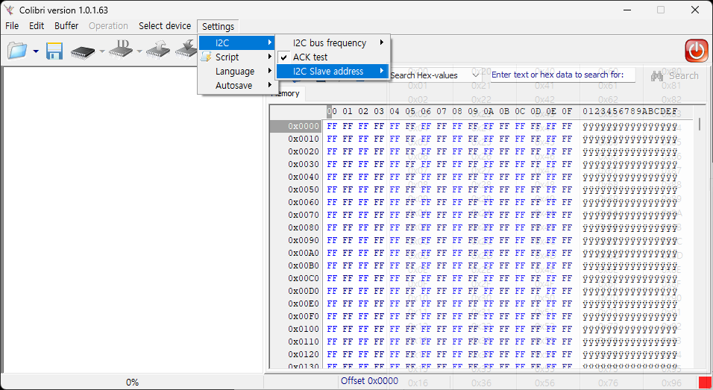
Task: Click the Offset 0x0000 status text
Action: click(x=369, y=381)
